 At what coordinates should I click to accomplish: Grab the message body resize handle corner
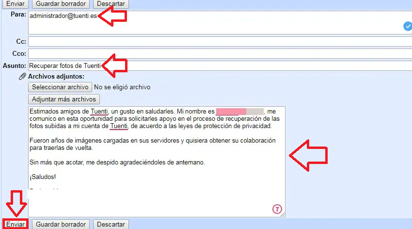(283, 215)
